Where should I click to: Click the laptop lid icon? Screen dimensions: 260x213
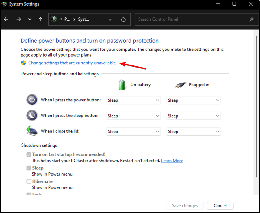(32, 131)
